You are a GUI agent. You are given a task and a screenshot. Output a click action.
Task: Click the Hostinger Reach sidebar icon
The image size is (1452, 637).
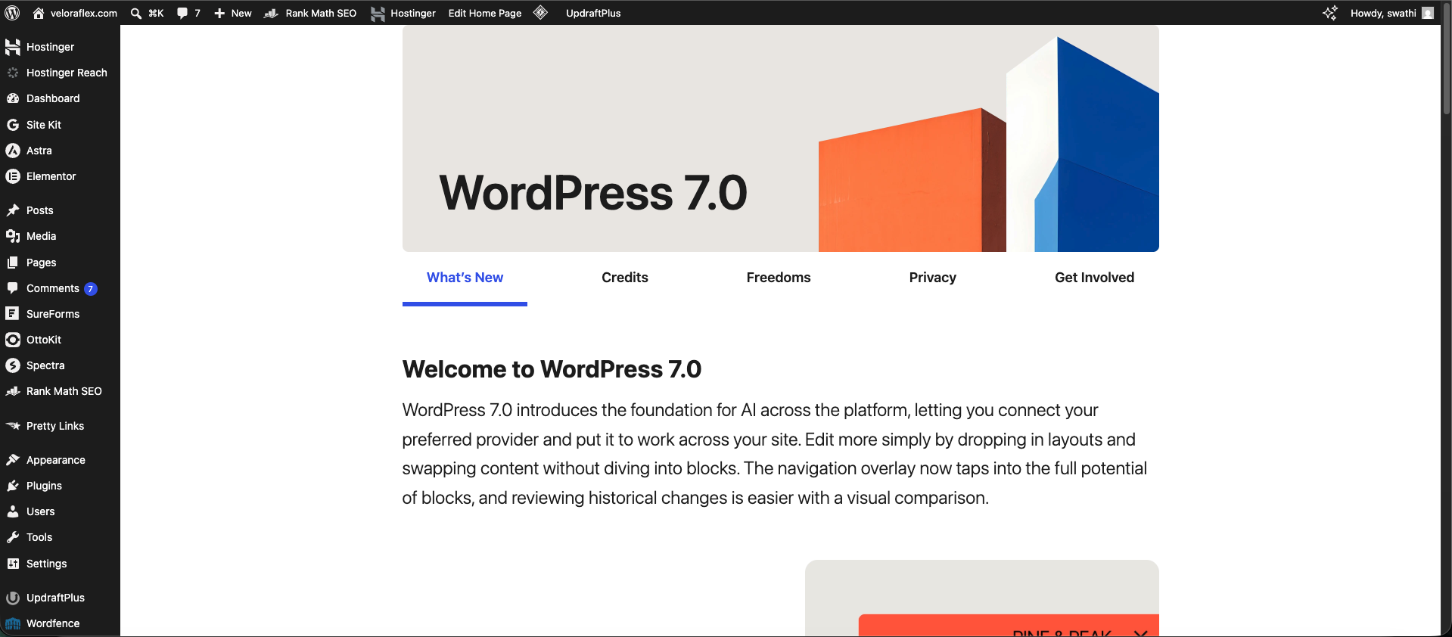pyautogui.click(x=13, y=73)
